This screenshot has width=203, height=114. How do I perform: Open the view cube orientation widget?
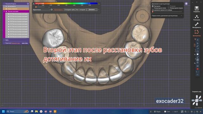pyautogui.click(x=197, y=100)
